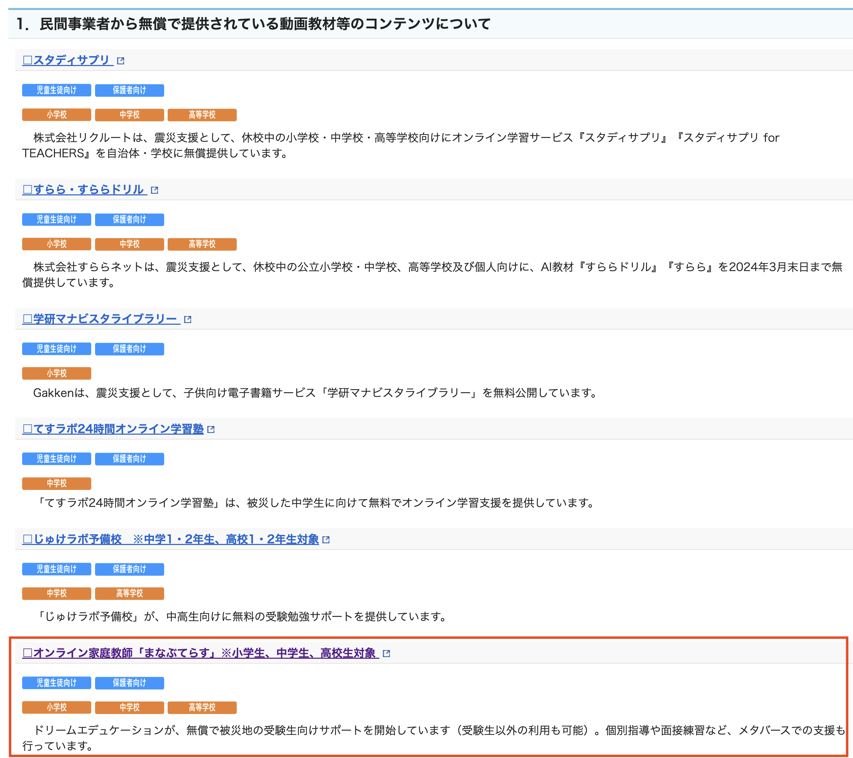Click 中学校 tag under すらら・すららドリル

[x=129, y=244]
